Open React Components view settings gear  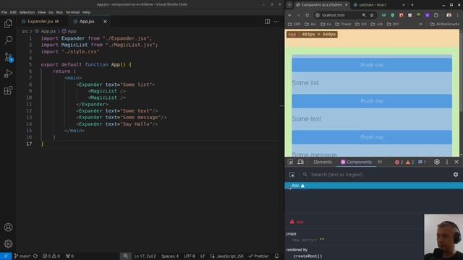tap(456, 175)
